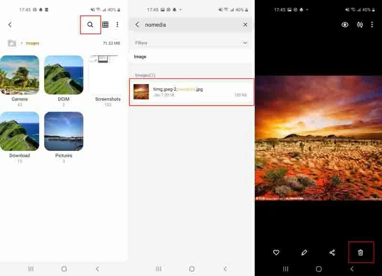382x276 pixels.
Task: Tap recents button in Images screen navbar
Action: point(31,269)
